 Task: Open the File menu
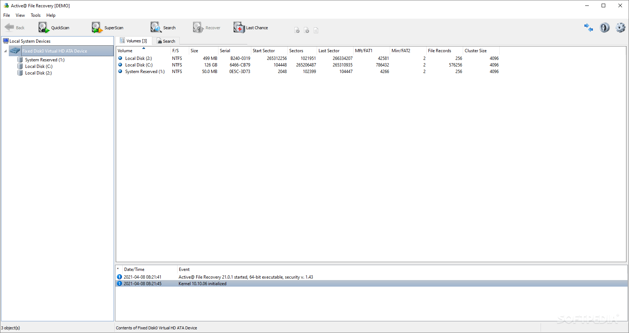coord(7,15)
